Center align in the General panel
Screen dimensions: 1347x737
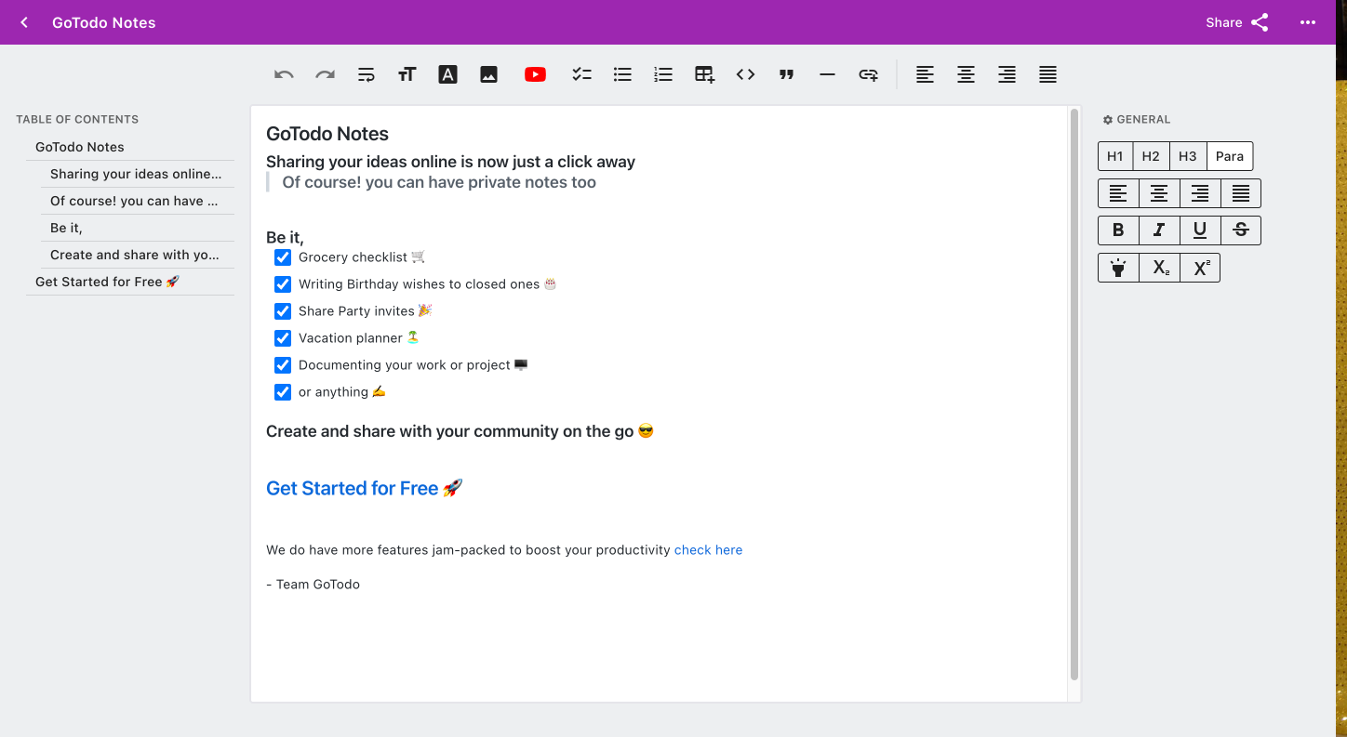tap(1159, 193)
